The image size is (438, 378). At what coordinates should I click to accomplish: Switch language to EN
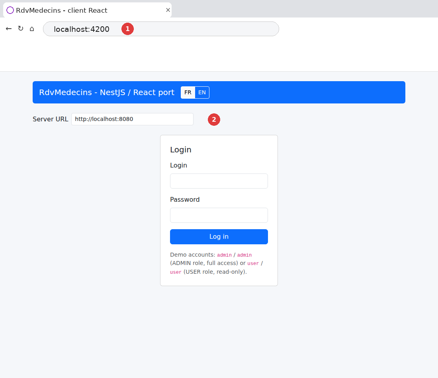202,92
